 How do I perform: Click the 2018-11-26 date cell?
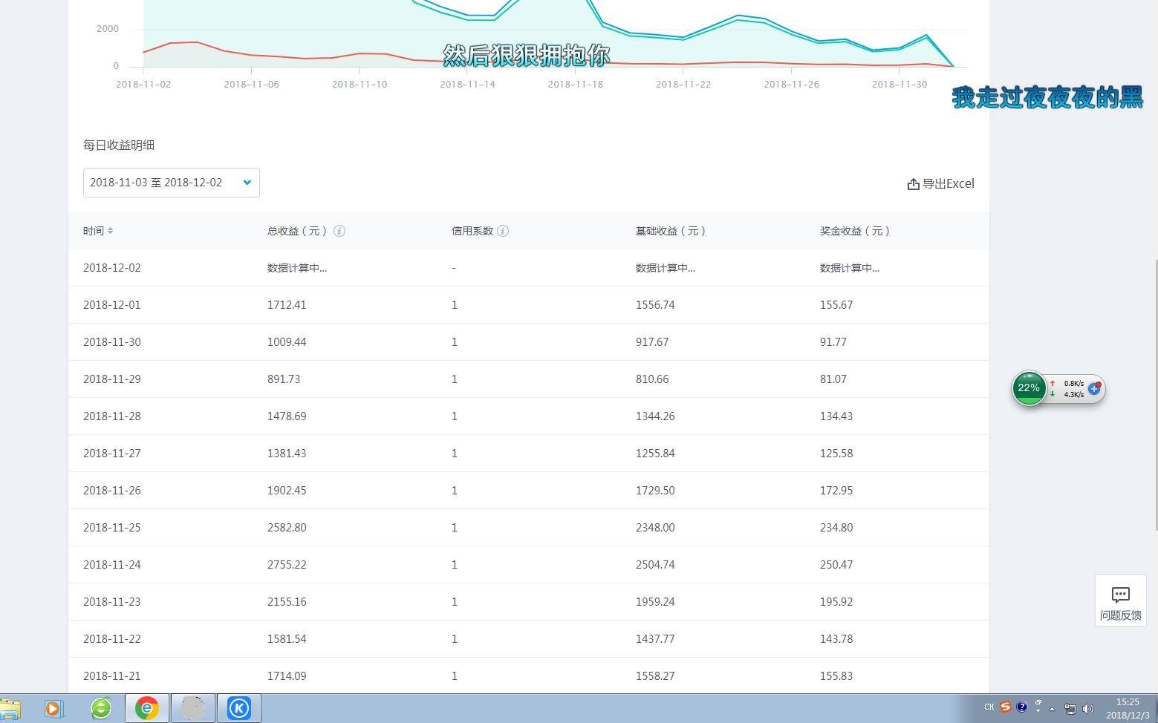tap(112, 491)
